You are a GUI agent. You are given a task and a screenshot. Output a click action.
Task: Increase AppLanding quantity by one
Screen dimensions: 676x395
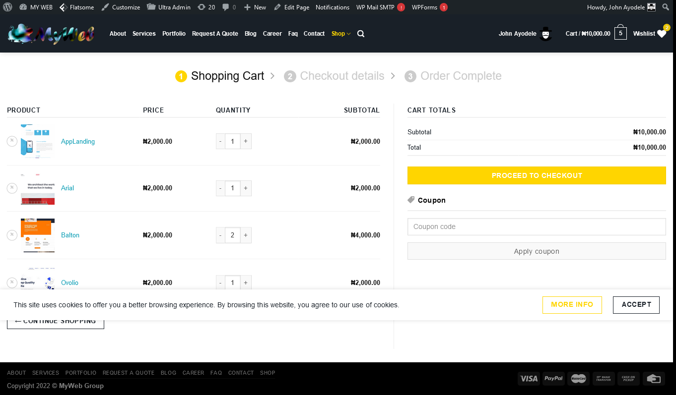tap(246, 141)
